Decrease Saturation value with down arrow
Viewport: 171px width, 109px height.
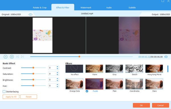tap(57, 75)
